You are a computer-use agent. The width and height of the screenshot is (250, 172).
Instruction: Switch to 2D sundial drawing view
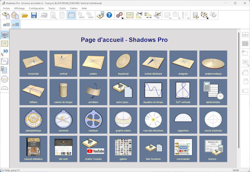tap(5, 44)
